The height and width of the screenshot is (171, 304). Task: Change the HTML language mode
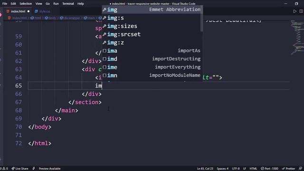point(253,169)
